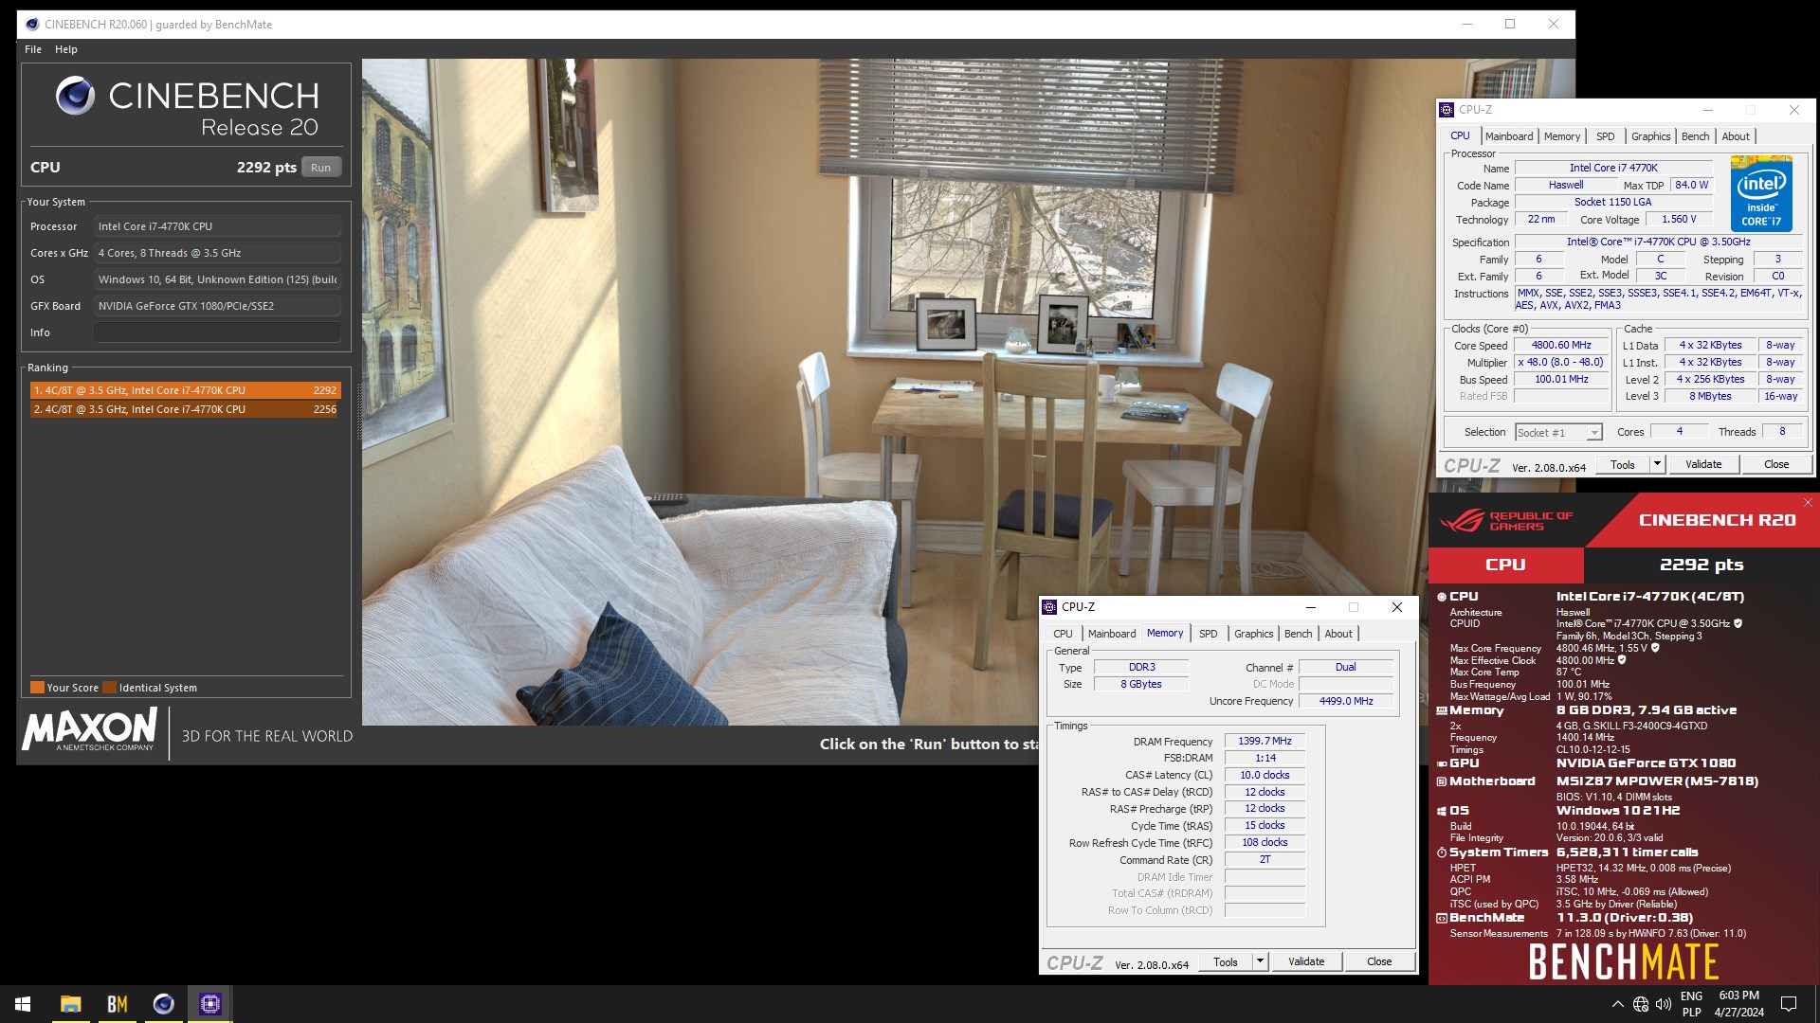This screenshot has width=1820, height=1023.
Task: Open the File menu in Cinebench
Action: pos(33,49)
